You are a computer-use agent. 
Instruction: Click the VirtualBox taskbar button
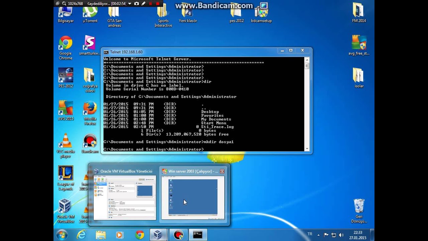pyautogui.click(x=158, y=235)
